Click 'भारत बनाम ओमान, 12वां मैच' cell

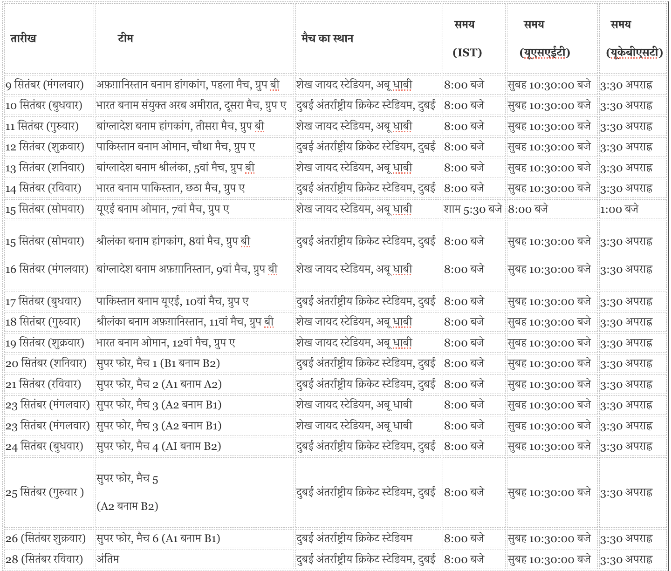tap(165, 343)
